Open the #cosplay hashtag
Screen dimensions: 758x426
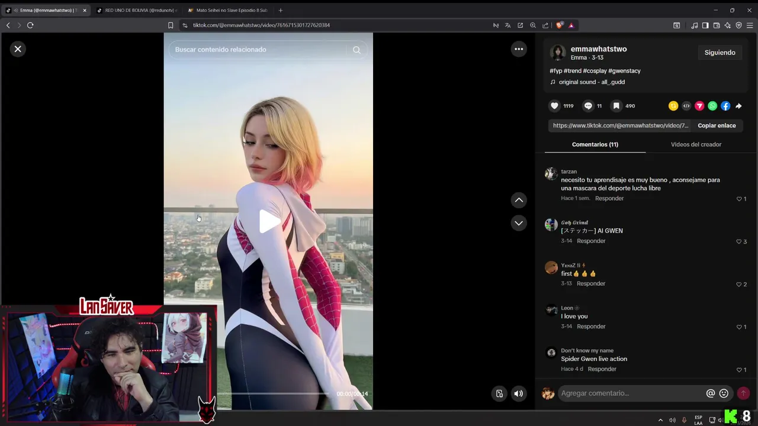click(x=595, y=71)
